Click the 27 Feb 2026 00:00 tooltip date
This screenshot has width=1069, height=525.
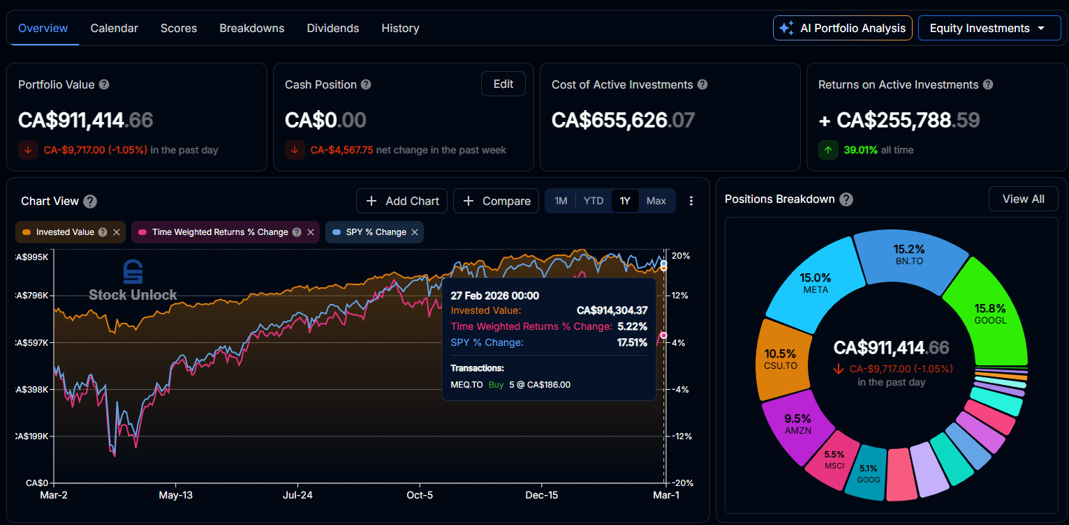point(495,296)
